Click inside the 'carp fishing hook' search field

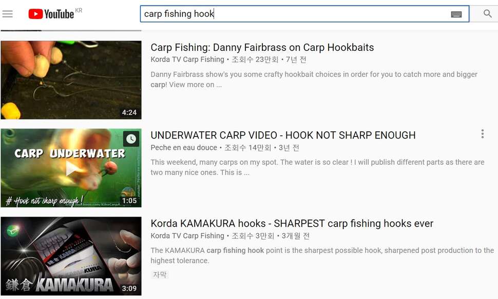point(295,14)
